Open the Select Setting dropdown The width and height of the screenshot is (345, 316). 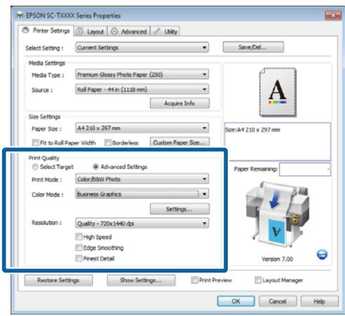(142, 48)
